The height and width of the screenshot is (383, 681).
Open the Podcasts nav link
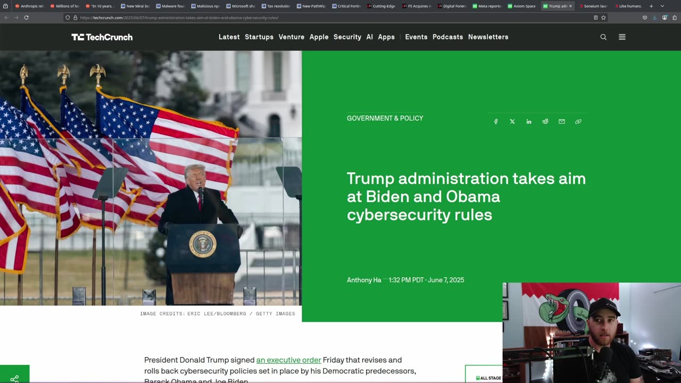(x=447, y=37)
